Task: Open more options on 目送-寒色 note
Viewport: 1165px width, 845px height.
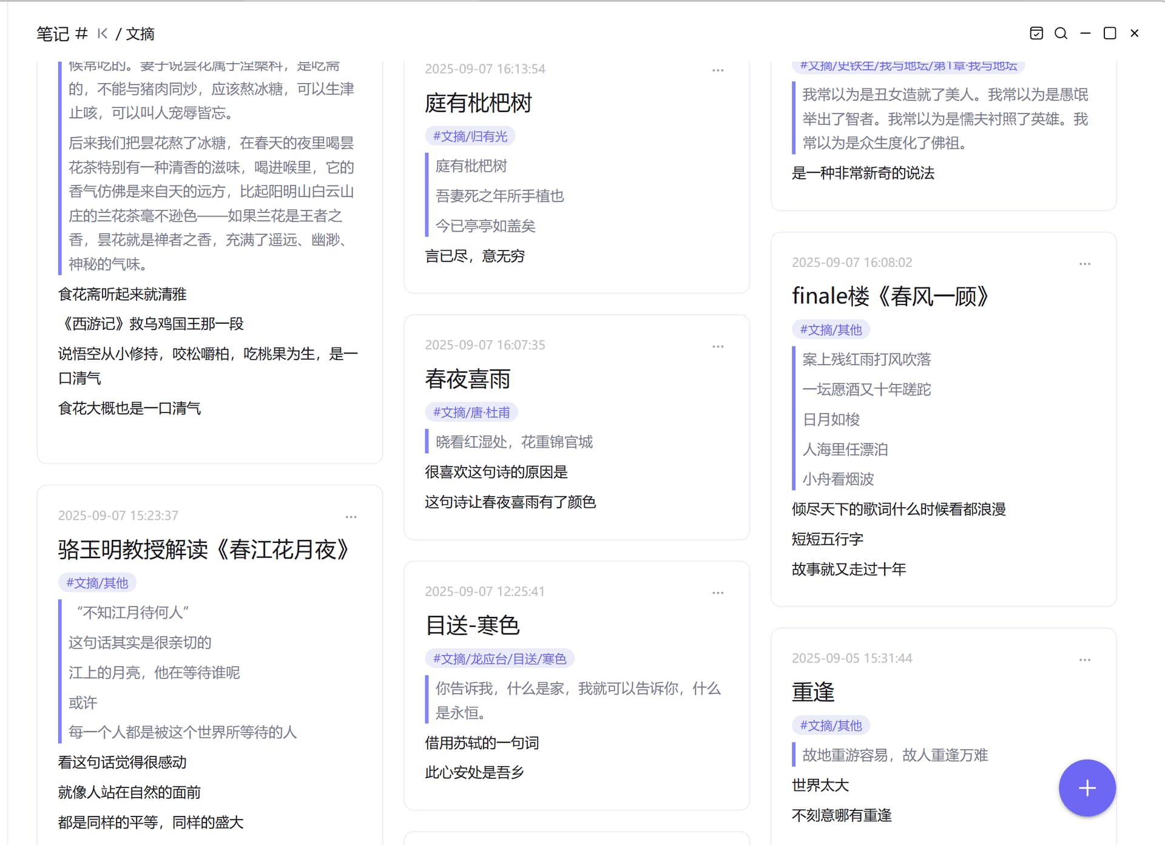Action: (718, 593)
